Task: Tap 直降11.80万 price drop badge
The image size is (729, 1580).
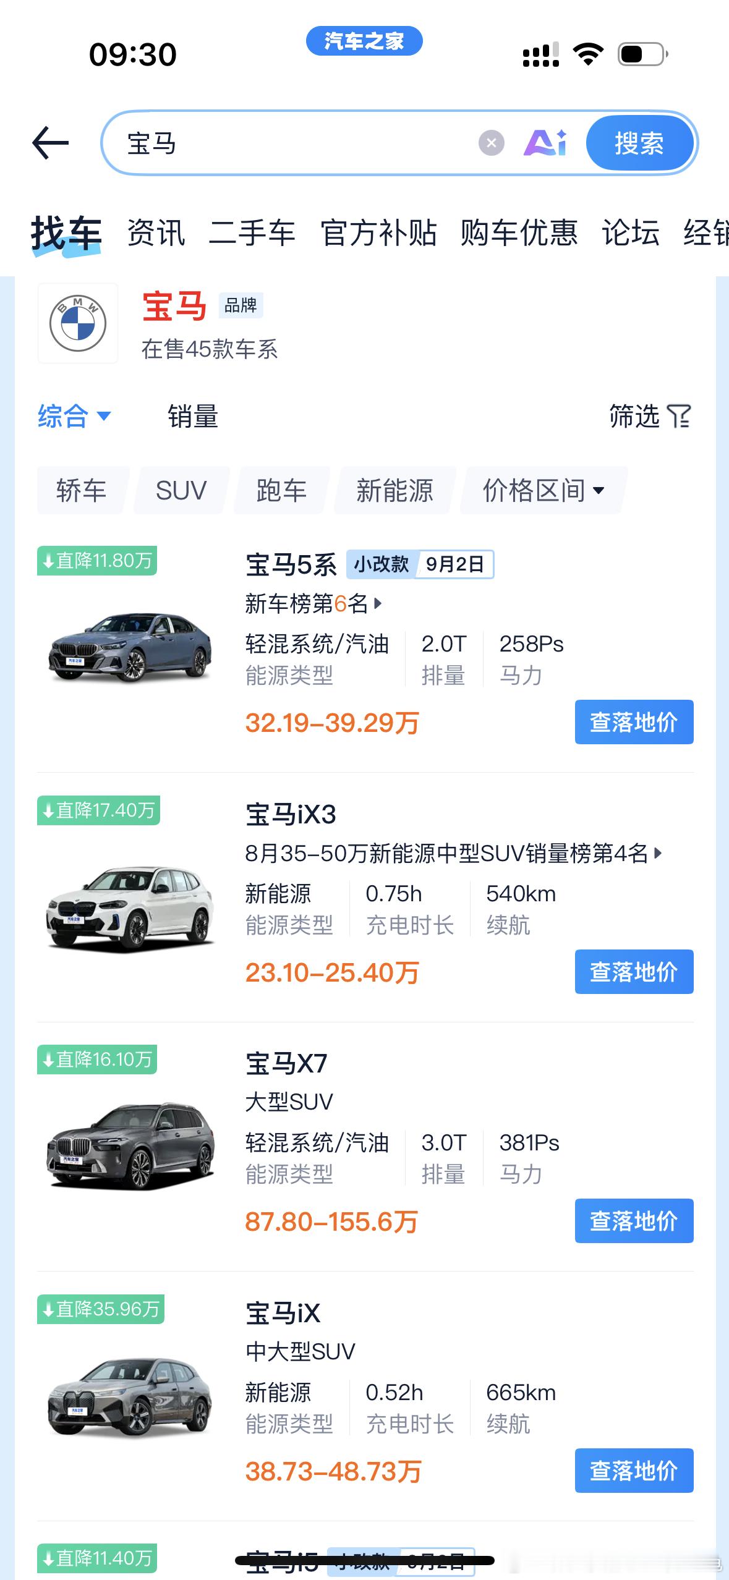Action: tap(97, 561)
